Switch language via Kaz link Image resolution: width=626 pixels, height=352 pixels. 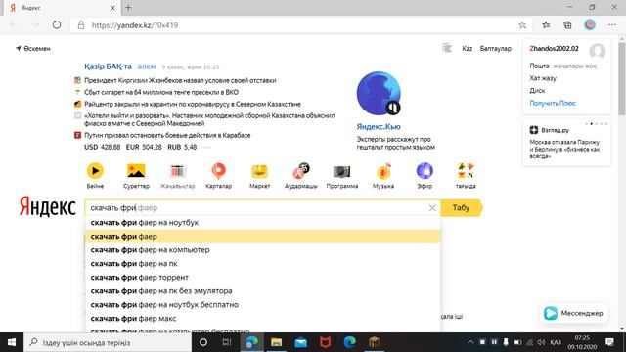[x=468, y=49]
